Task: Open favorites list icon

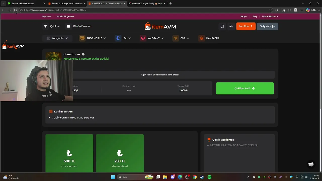Action: (x=290, y=10)
